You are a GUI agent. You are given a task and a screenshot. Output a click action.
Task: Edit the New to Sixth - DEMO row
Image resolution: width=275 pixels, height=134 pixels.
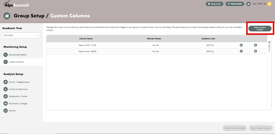[x=241, y=51]
